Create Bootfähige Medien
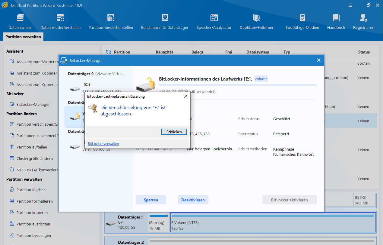Image resolution: width=383 pixels, height=245 pixels. (x=302, y=22)
